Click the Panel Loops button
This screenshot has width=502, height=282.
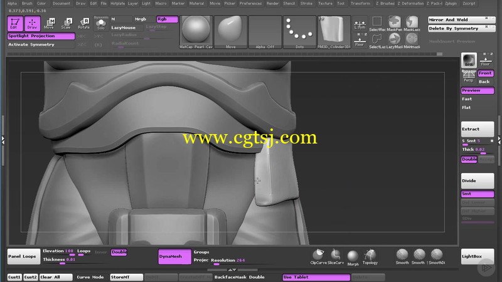point(24,256)
